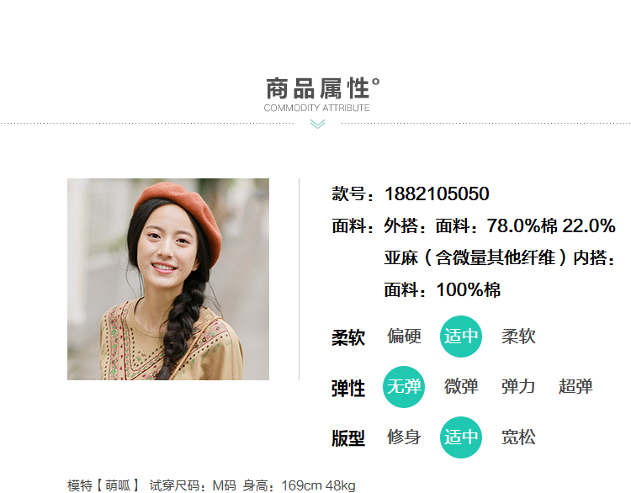Viewport: 631px width, 493px height.
Task: Choose the 宽松 fit option
Action: point(518,437)
